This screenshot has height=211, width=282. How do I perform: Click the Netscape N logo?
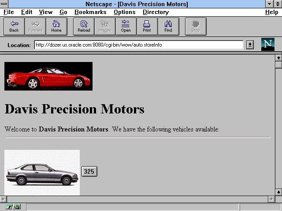pos(268,44)
